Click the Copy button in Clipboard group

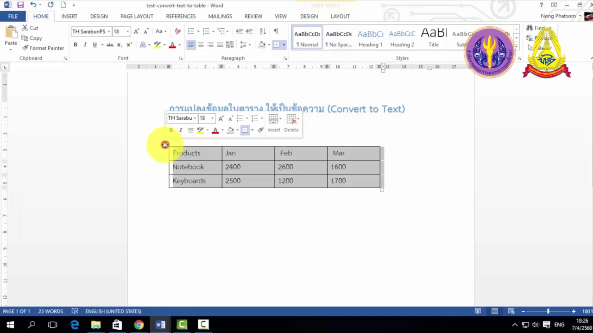pos(32,38)
